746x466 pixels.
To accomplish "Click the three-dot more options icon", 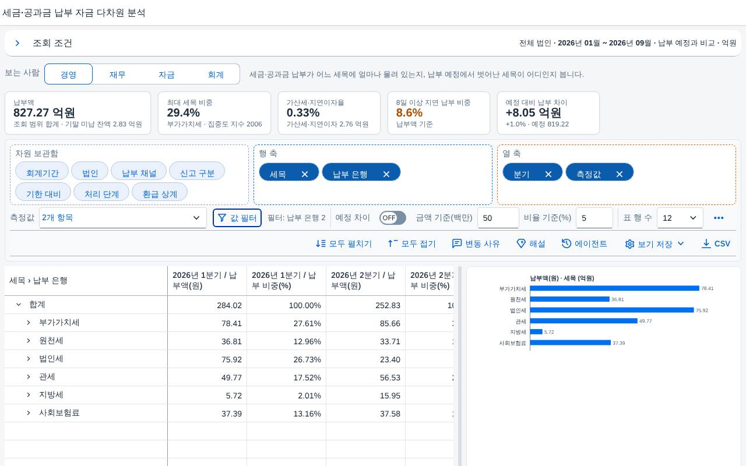I will [719, 218].
